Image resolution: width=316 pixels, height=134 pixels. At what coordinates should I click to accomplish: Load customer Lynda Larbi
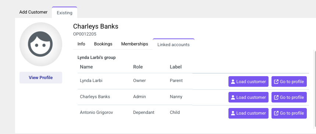tap(248, 81)
